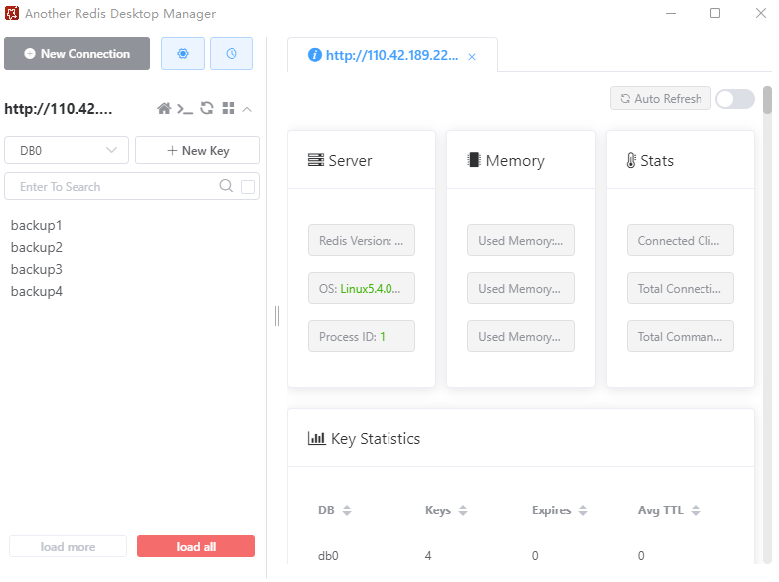Click the red load all button

[x=196, y=546]
